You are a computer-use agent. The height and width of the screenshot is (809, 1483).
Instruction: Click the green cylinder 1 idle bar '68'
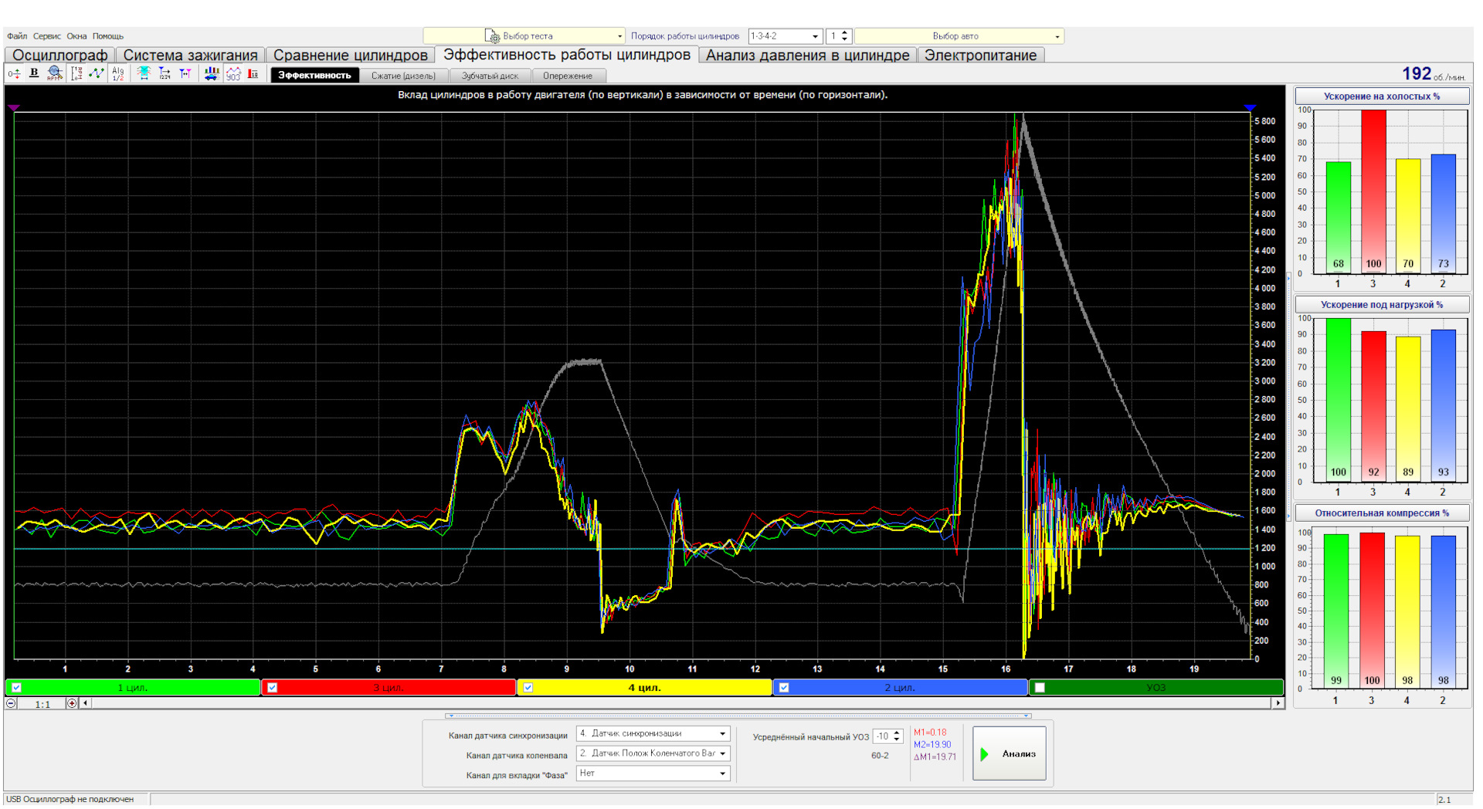[x=1339, y=218]
